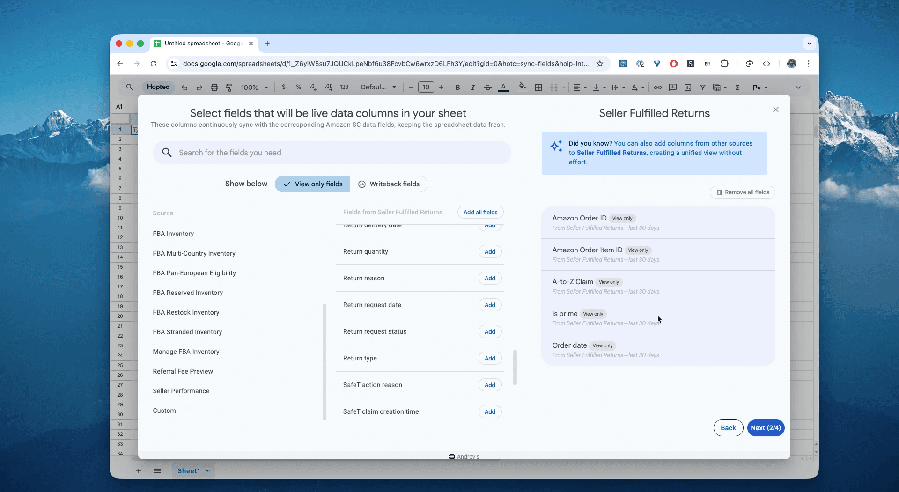Click the source list scrollbar
Viewport: 899px width, 492px height.
pos(324,362)
